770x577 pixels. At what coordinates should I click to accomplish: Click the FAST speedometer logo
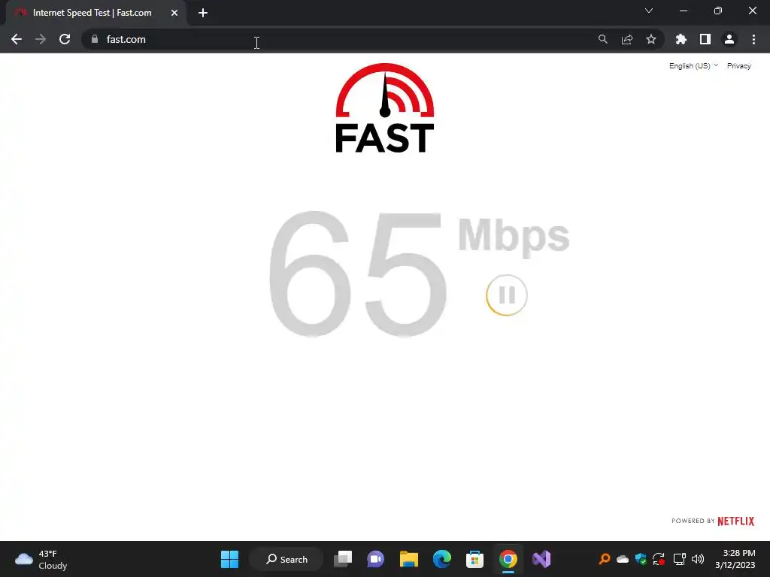click(x=384, y=108)
